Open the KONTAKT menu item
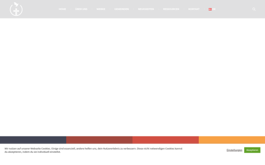The width and height of the screenshot is (265, 165). point(194,9)
